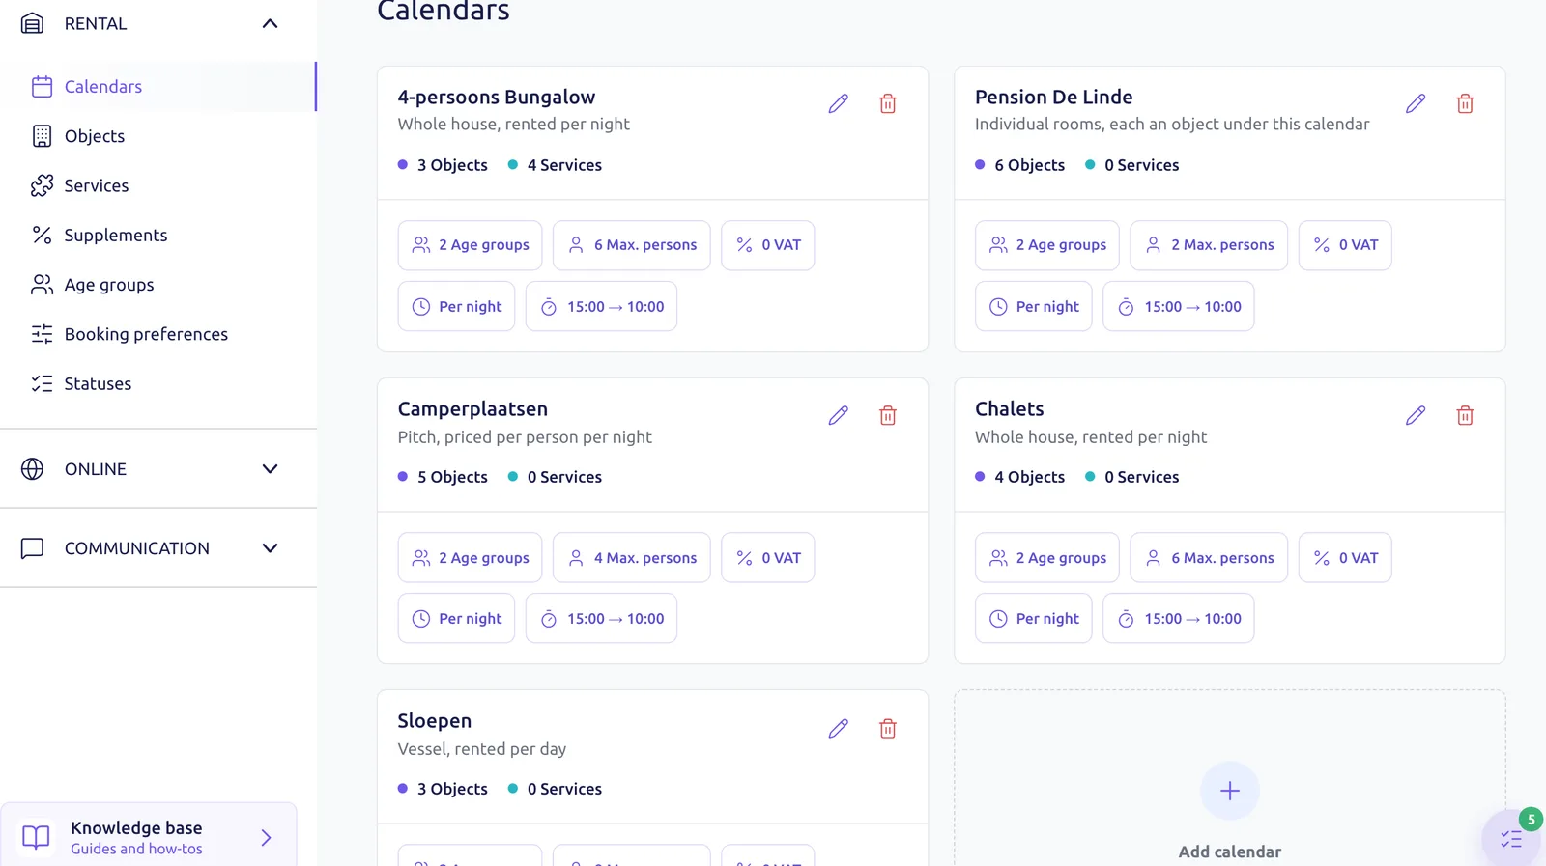Collapse the RENTAL section
The width and height of the screenshot is (1546, 866).
(270, 23)
